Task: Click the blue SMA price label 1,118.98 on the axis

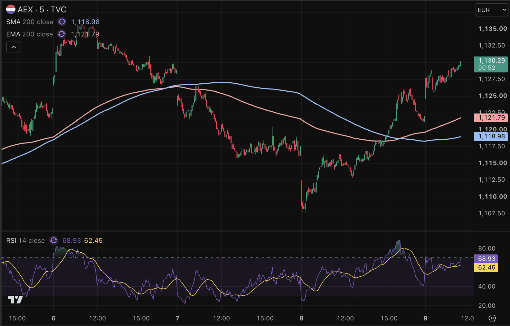Action: (491, 136)
